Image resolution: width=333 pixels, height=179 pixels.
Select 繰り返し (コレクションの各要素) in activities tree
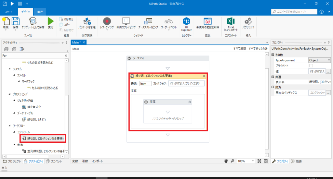pos(43,138)
